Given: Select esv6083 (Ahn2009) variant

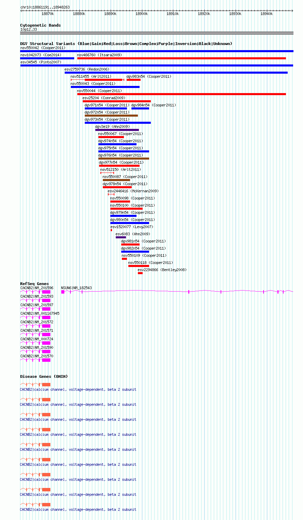Looking at the screenshot, I should coord(121,237).
